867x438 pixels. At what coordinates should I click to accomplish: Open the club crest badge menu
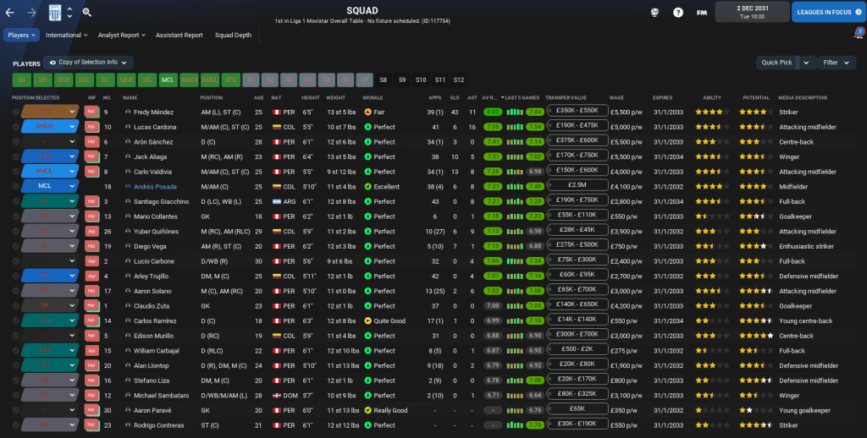[53, 12]
